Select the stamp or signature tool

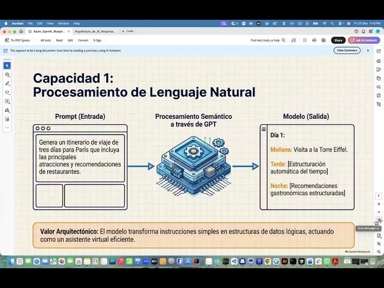tap(7, 110)
